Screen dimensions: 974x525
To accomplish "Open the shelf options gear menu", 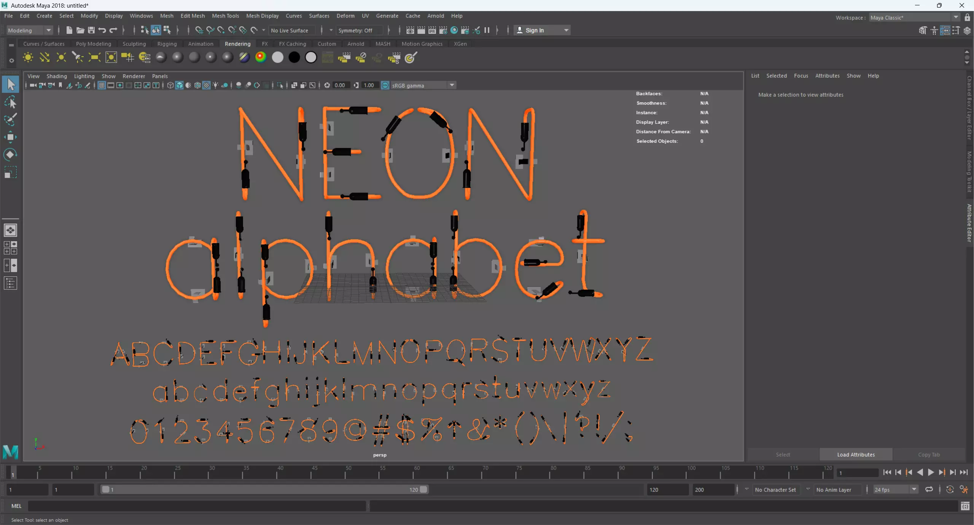I will click(11, 60).
